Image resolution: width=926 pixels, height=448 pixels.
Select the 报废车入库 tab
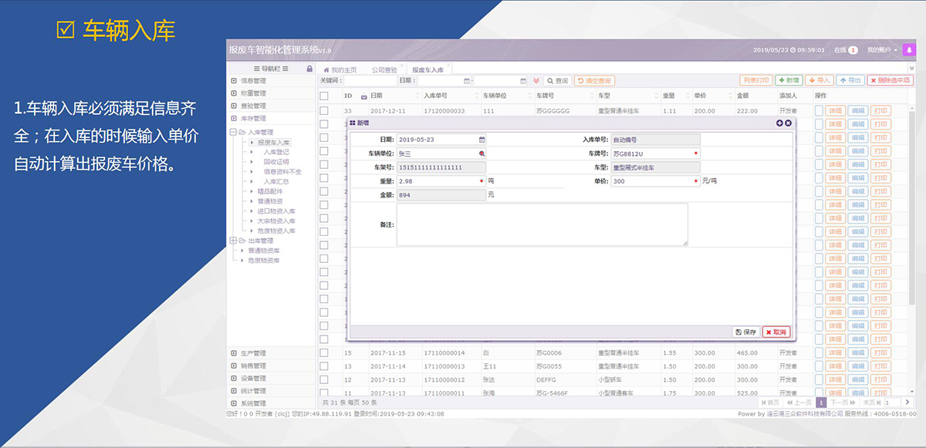coord(428,69)
